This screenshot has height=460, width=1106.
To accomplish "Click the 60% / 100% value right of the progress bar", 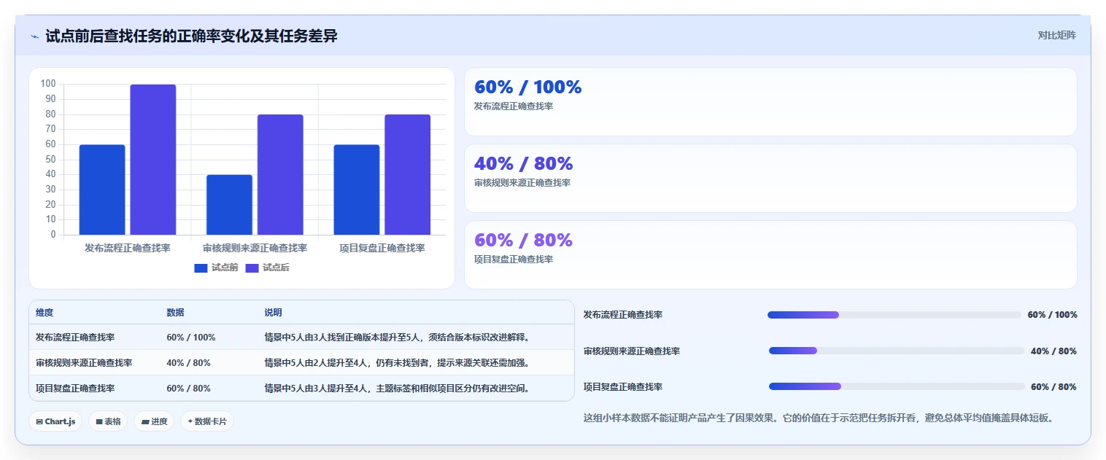I will [x=1052, y=315].
